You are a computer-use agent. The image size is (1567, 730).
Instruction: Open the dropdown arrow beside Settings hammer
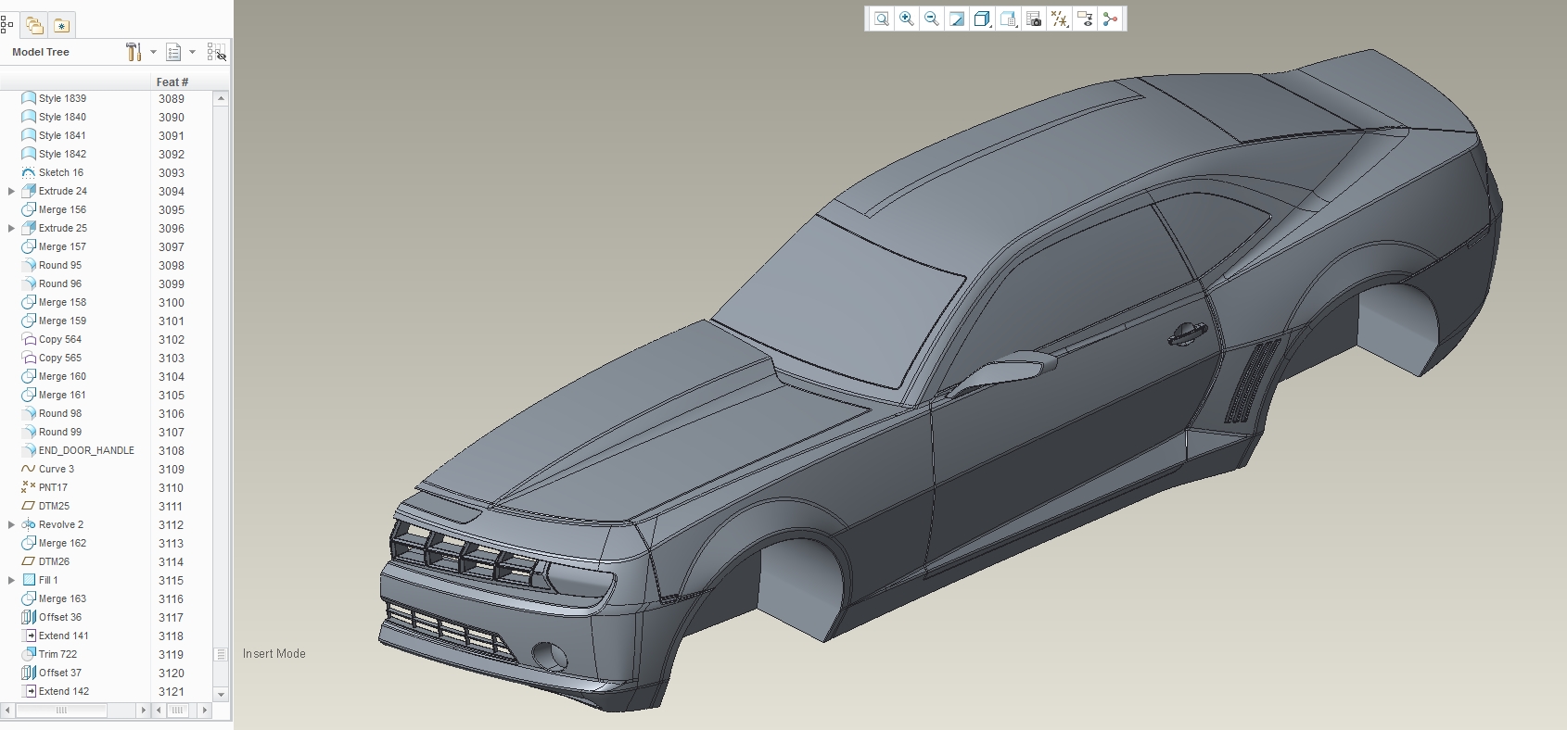(153, 52)
